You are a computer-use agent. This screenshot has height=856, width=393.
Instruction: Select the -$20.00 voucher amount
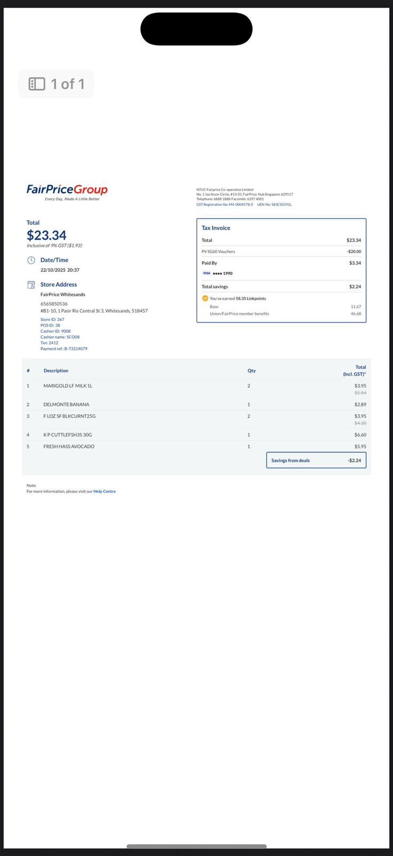(353, 251)
